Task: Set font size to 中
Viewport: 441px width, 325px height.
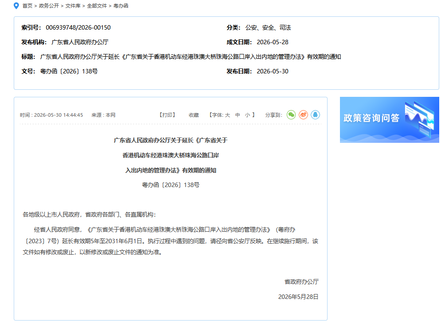Action: (238, 115)
